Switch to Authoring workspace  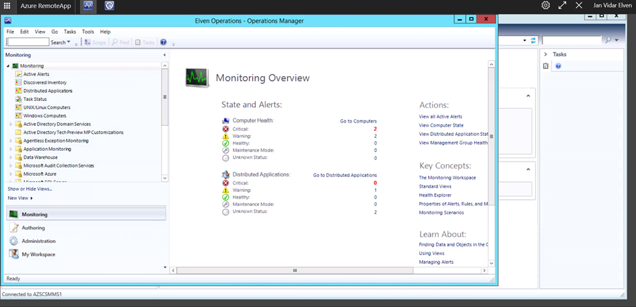(x=33, y=228)
